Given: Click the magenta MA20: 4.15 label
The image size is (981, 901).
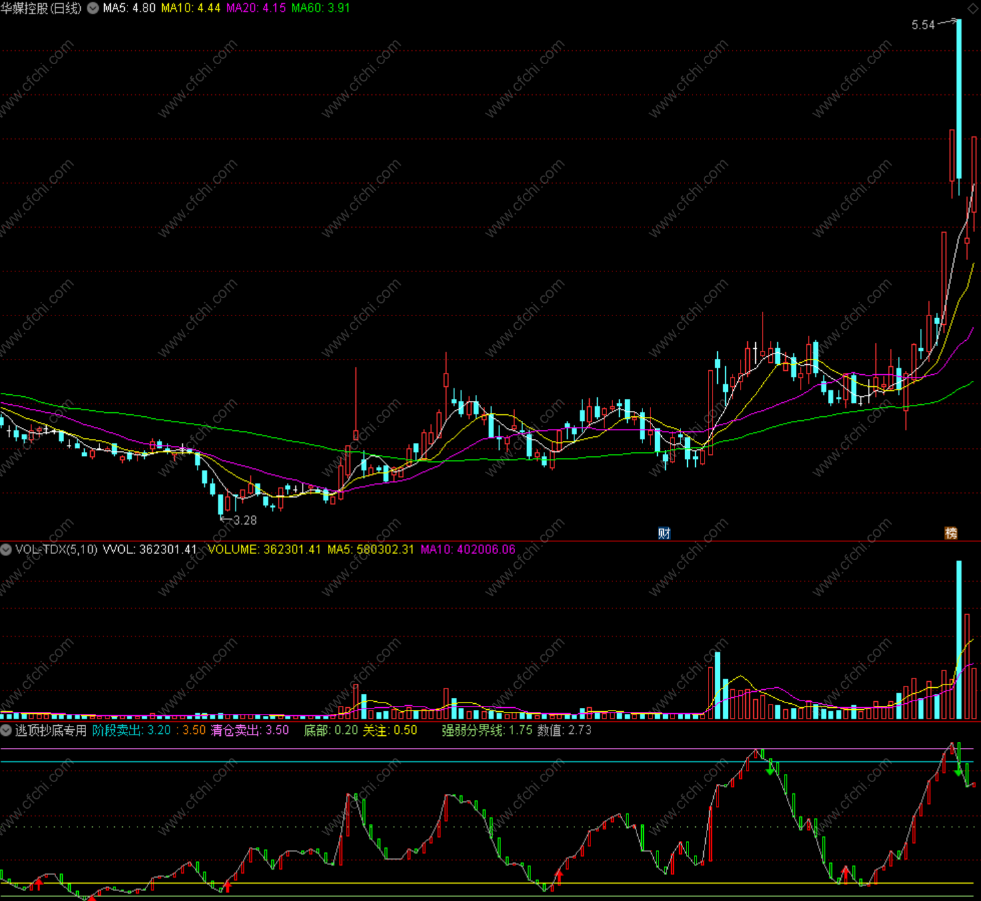Looking at the screenshot, I should 256,9.
